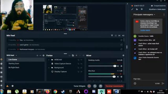Add a source folder in Fontes panel
The height and width of the screenshot is (94, 168).
tap(73, 55)
